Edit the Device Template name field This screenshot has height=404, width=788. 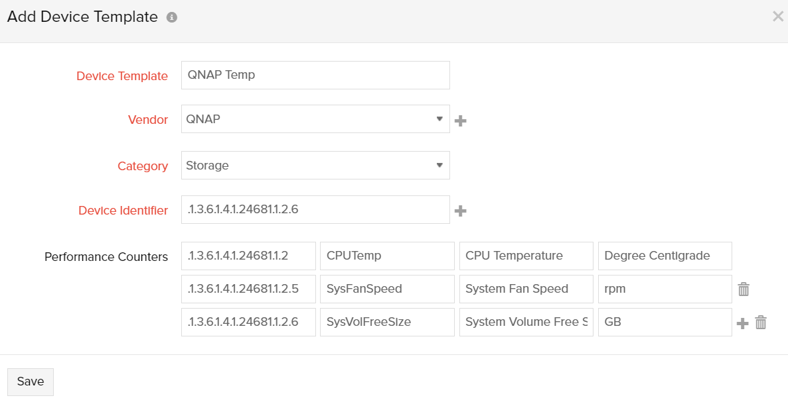coord(315,75)
